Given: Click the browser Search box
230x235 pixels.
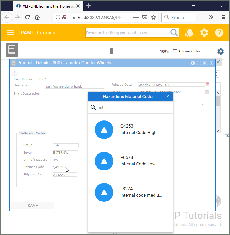Looking at the screenshot, I should pos(179,17).
